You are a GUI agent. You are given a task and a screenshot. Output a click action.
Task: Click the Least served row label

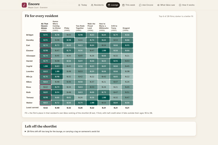tap(32, 107)
